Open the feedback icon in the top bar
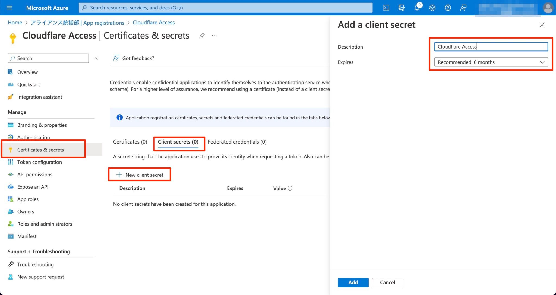 463,8
